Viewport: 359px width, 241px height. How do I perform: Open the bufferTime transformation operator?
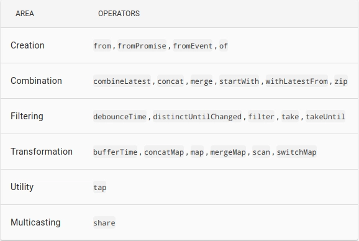[115, 152]
